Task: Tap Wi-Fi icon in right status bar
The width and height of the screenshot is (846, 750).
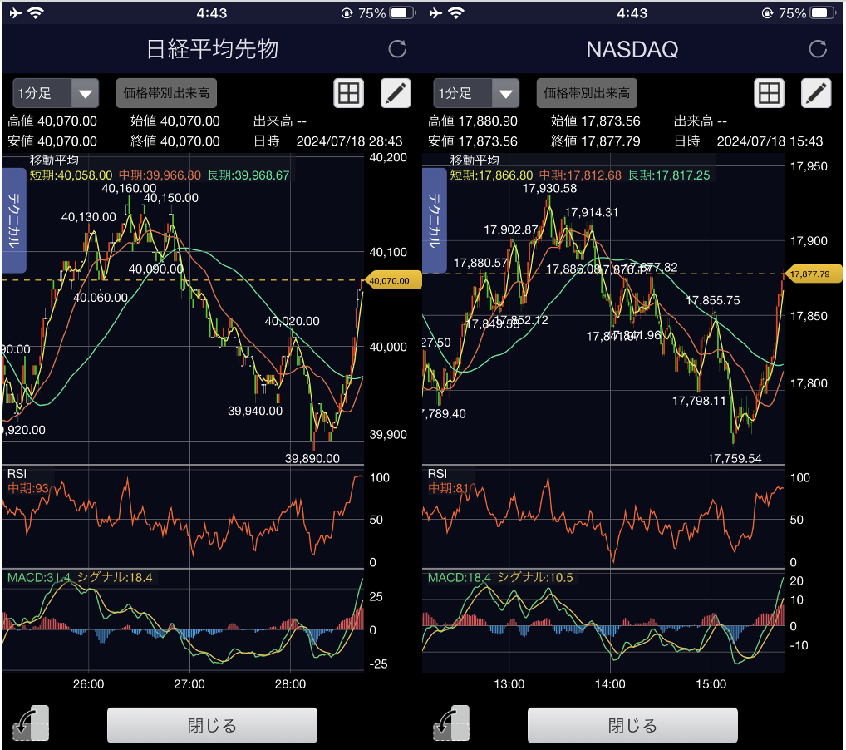Action: tap(456, 13)
